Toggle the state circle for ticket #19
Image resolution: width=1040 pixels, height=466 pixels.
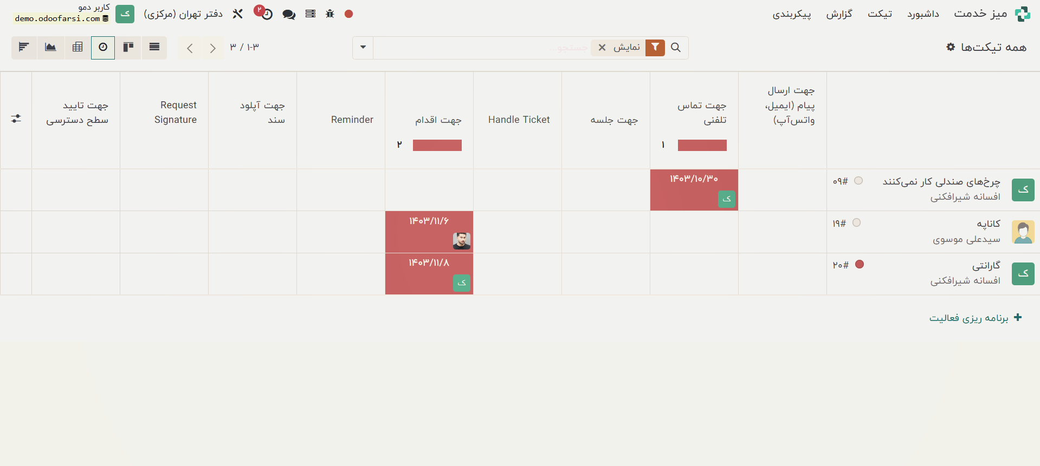[x=856, y=222]
